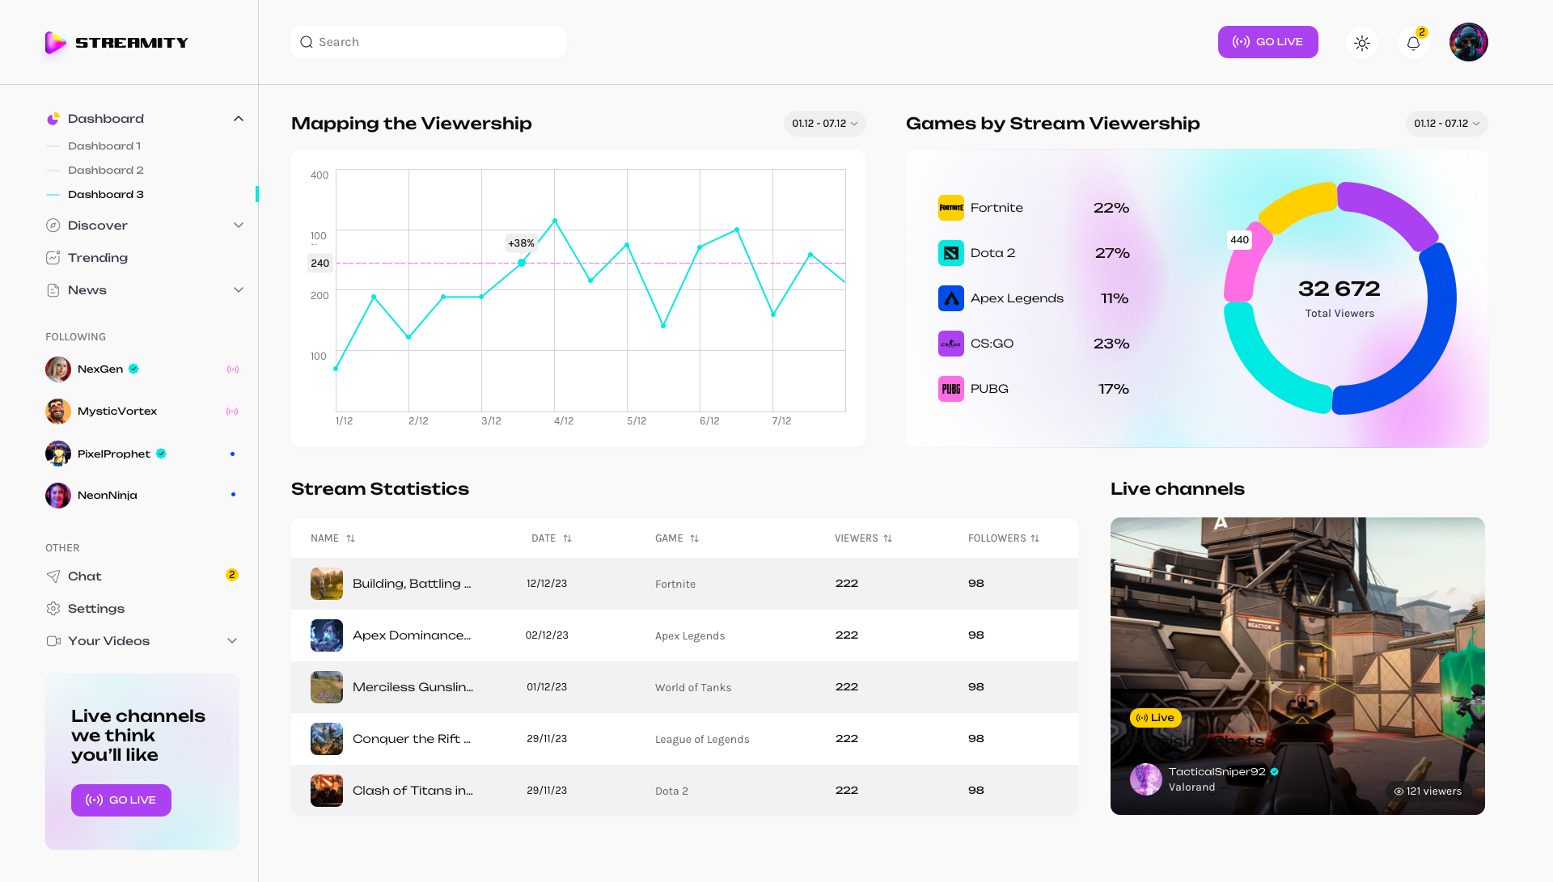Click the GO LIVE button in the header
Image resolution: width=1553 pixels, height=882 pixels.
pyautogui.click(x=1267, y=41)
